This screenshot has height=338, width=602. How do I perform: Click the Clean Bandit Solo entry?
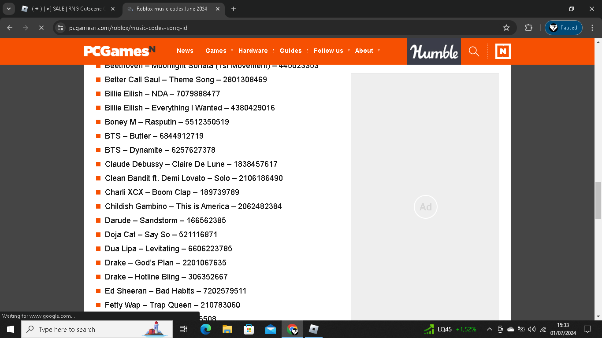coord(194,178)
